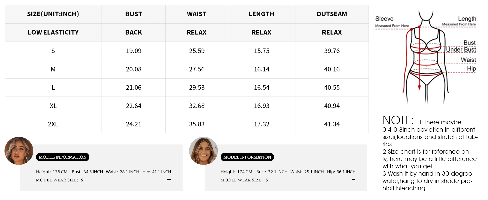Click MODEL INFORMATION badge for 178 CM model

tap(63, 157)
